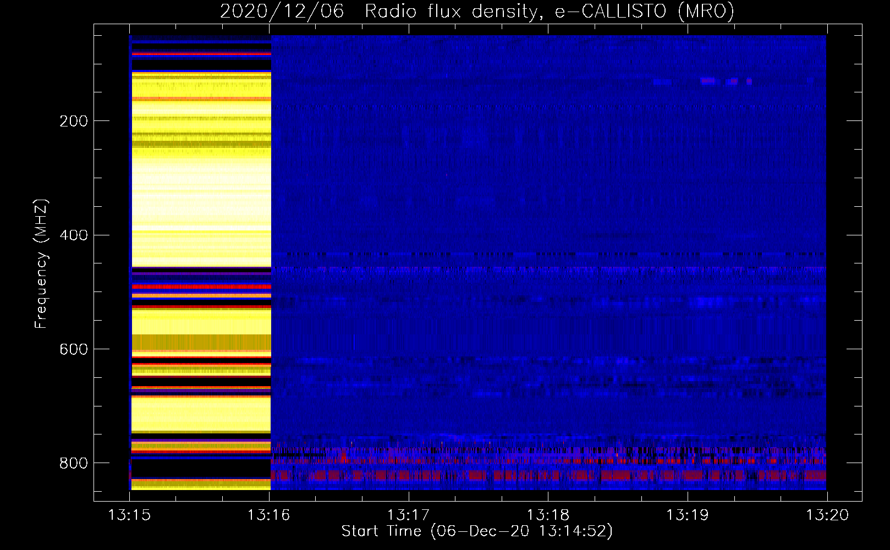Click the "Frequency (MHZ)" axis label
Screen dimensions: 890x550
click(41, 263)
